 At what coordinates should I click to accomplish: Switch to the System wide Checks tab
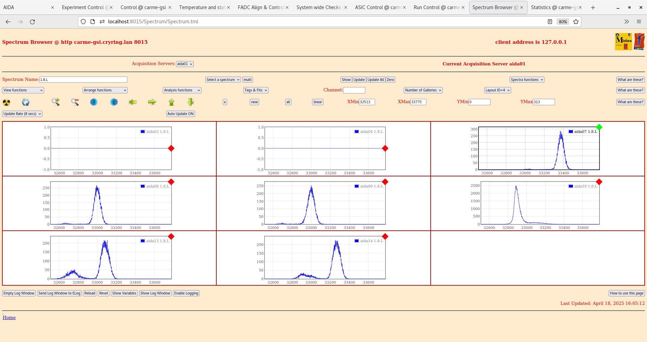(x=321, y=7)
